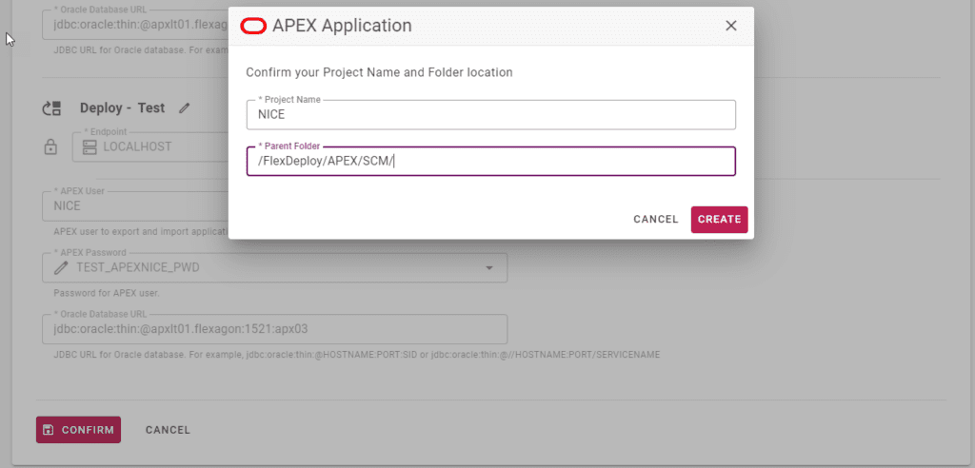Click the Deploy - Test heading
Screen dimensions: 975x468
pos(123,108)
